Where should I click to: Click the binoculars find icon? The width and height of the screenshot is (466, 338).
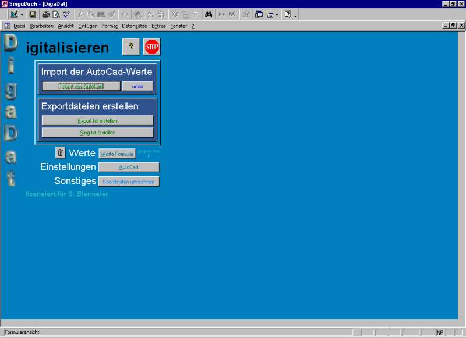point(208,15)
